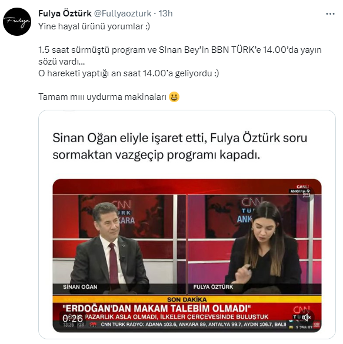Click the 0:26 video duration badge
The width and height of the screenshot is (343, 344).
(72, 318)
